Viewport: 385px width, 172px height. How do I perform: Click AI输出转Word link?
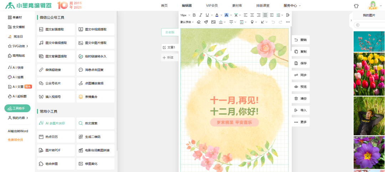click(18, 131)
